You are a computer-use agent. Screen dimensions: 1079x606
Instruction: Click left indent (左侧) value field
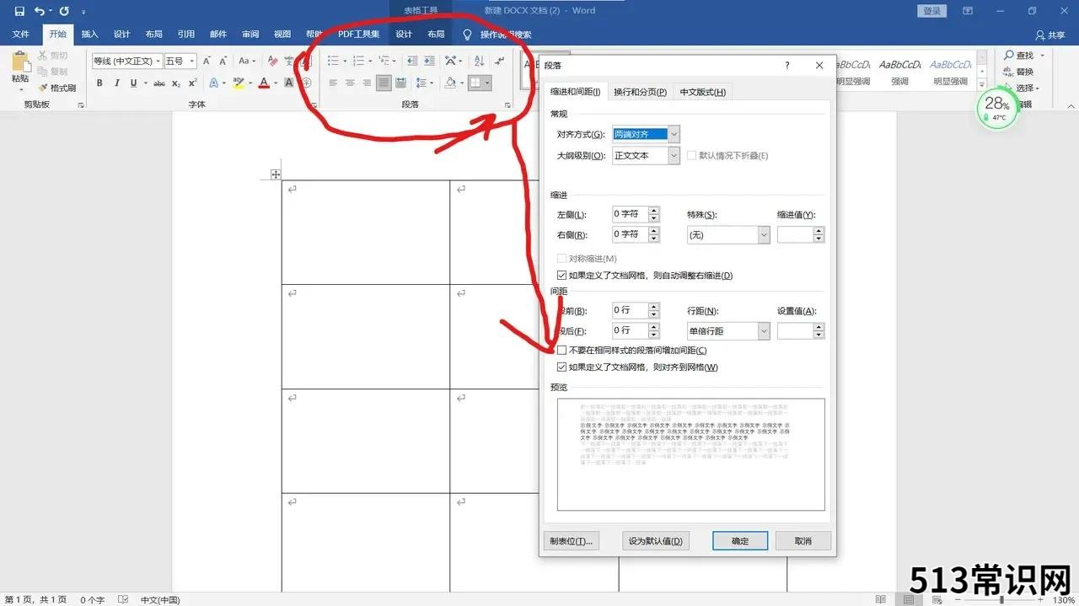630,214
